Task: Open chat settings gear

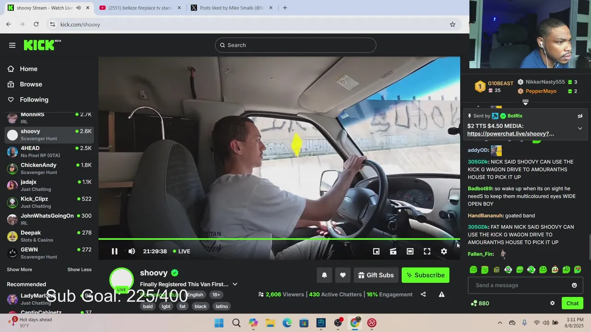Action: 552,303
